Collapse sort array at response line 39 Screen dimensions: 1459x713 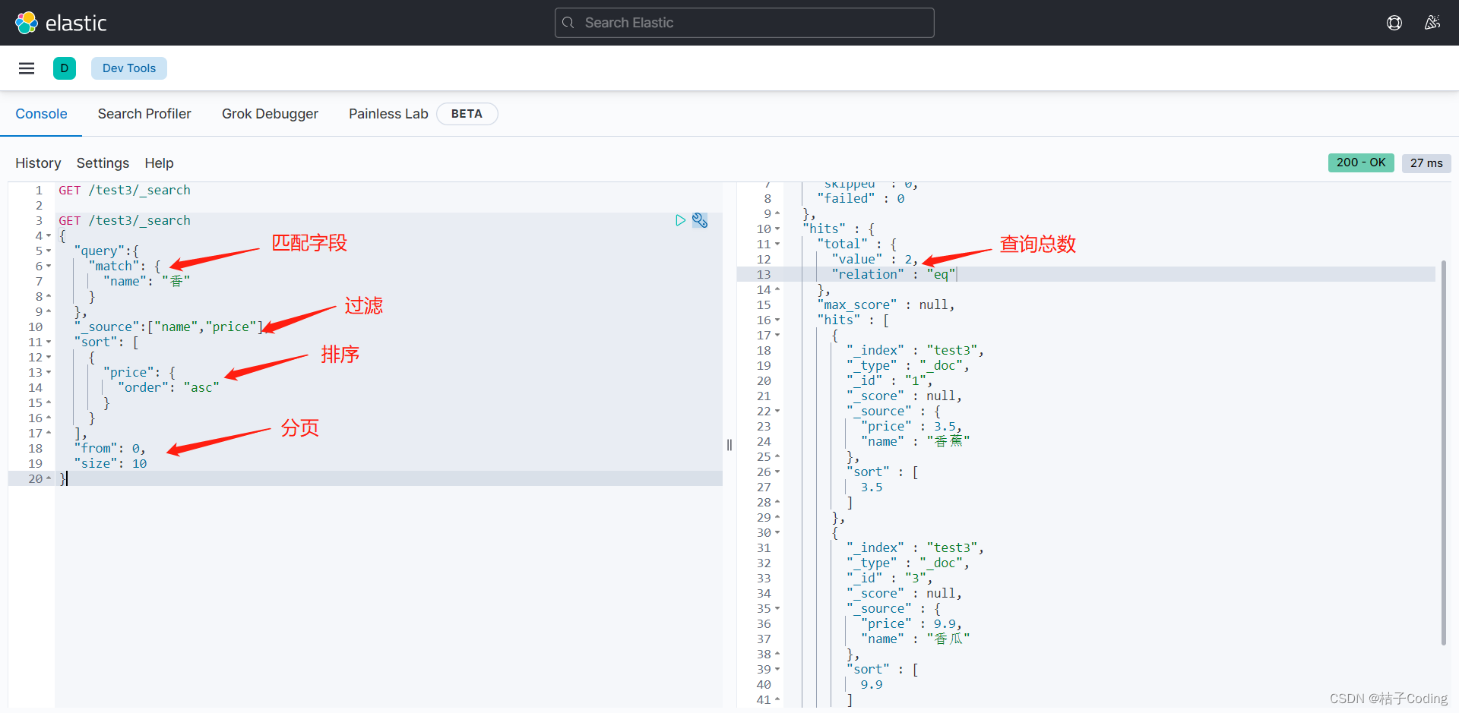coord(777,670)
